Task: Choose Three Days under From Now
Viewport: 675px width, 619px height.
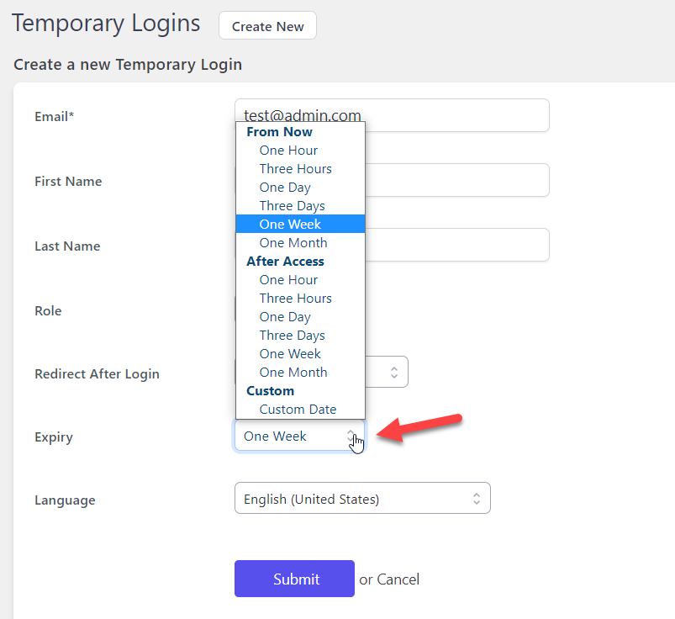Action: 300,206
